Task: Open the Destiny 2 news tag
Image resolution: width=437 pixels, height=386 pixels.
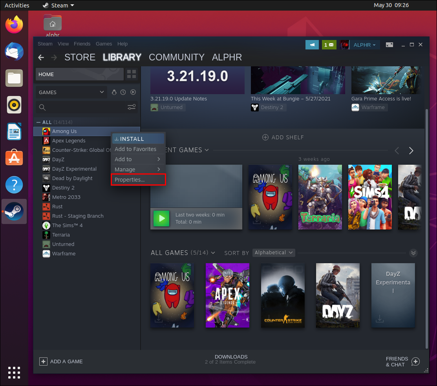Action: pos(269,107)
